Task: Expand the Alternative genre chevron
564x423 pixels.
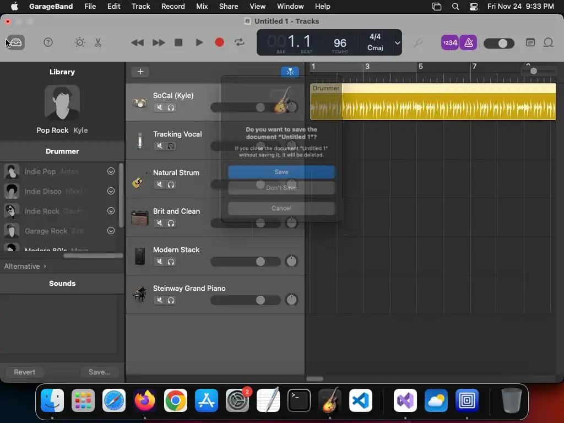Action: [45, 267]
